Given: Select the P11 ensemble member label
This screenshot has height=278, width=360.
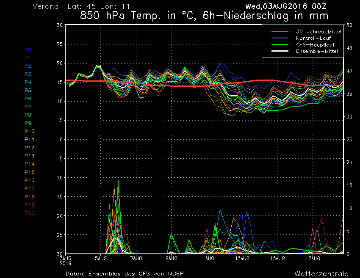Looking at the screenshot, I should [x=30, y=140].
